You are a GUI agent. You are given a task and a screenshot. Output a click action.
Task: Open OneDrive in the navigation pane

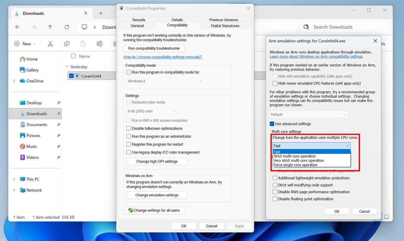click(31, 81)
